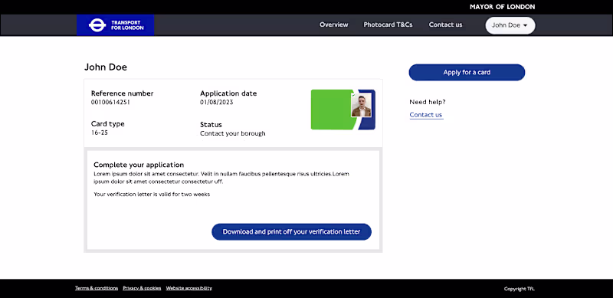Click the Need help? label
Viewport: 613px width, 298px height.
tap(428, 102)
